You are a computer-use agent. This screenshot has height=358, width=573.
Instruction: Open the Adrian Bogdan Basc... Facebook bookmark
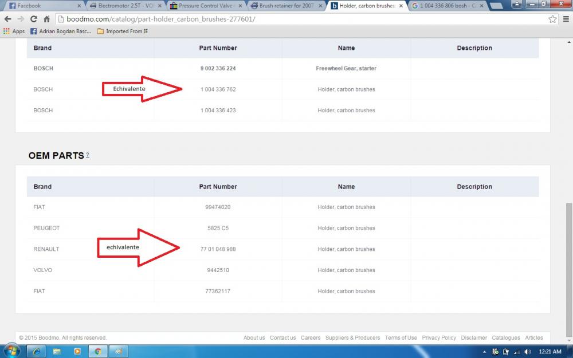click(x=61, y=32)
